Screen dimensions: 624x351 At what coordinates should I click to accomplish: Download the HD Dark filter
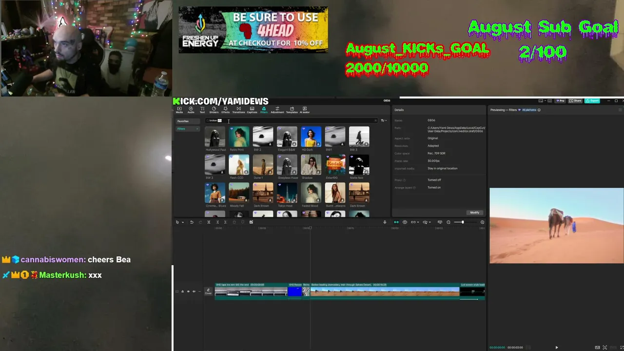pyautogui.click(x=318, y=144)
